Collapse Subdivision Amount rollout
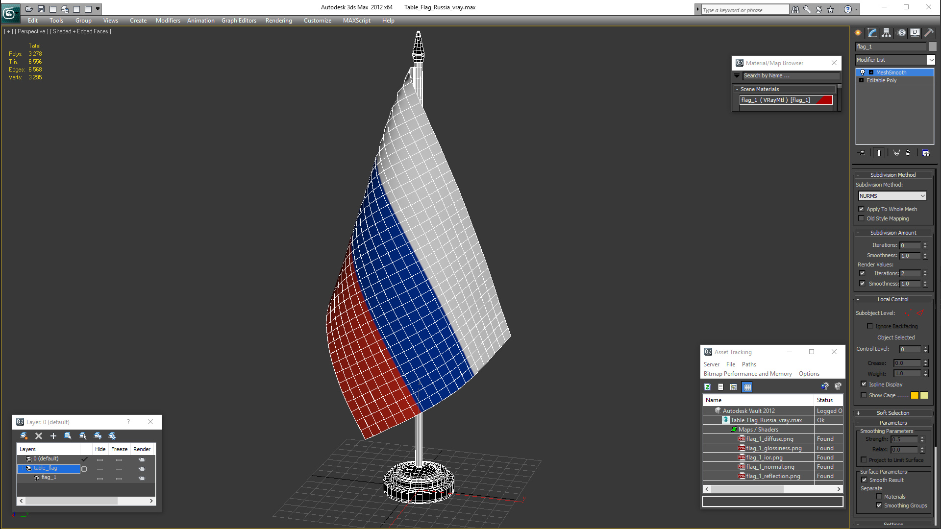This screenshot has width=941, height=529. tap(892, 233)
